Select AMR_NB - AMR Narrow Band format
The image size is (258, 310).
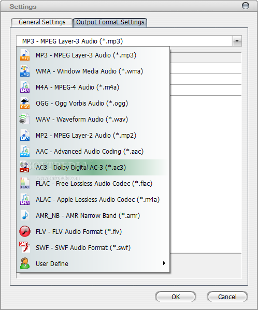pos(93,215)
